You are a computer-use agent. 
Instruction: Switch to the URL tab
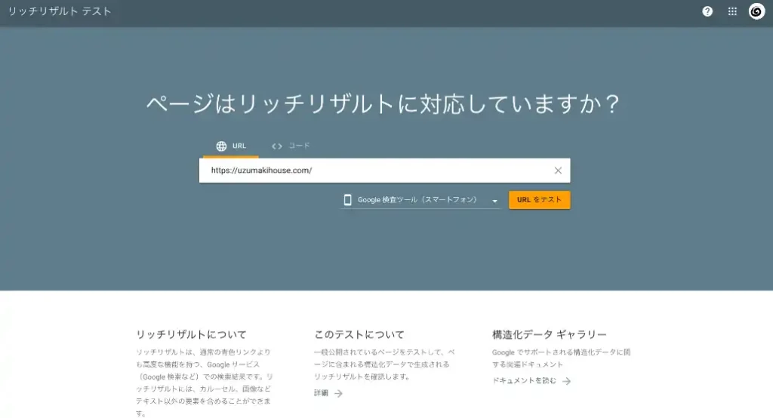point(231,146)
